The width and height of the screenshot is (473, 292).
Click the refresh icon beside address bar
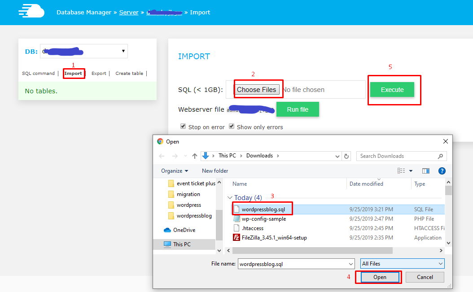346,156
